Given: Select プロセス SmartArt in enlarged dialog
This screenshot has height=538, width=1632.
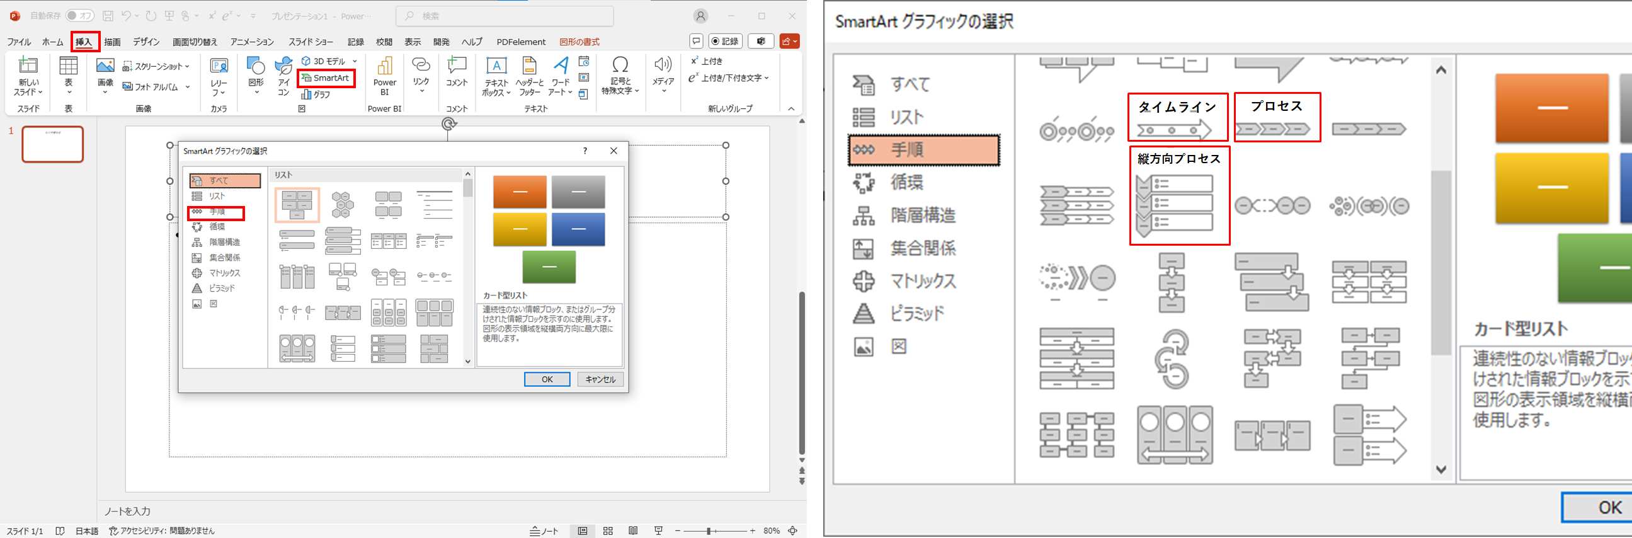Looking at the screenshot, I should tap(1274, 129).
